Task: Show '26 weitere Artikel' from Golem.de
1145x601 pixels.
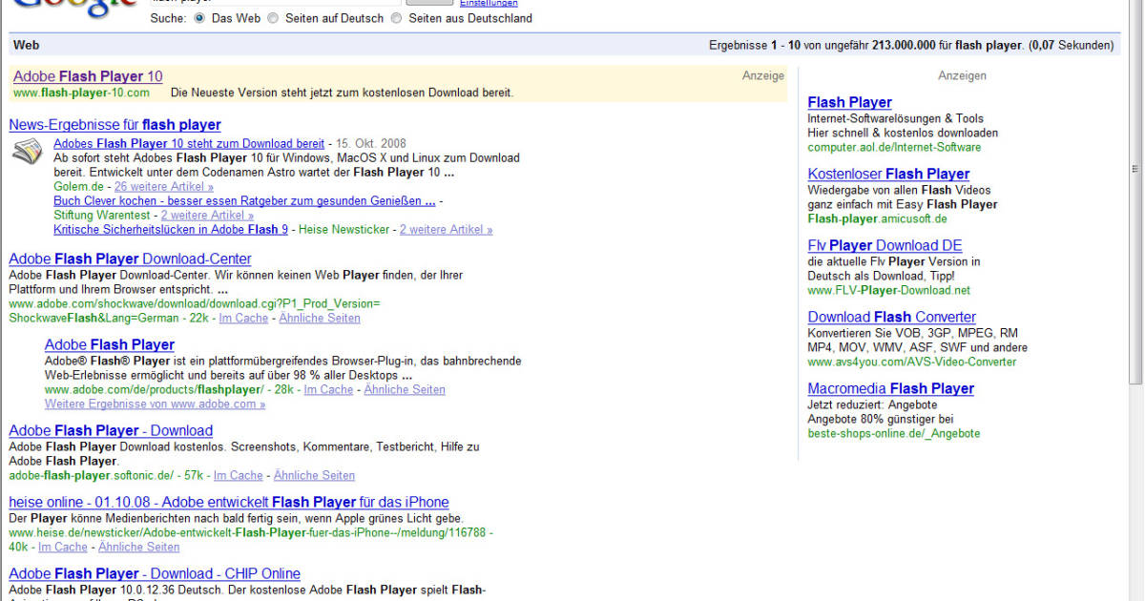Action: [164, 186]
